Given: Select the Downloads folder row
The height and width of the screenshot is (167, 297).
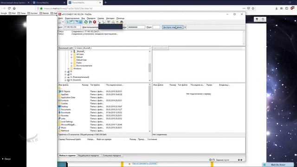Looking at the screenshot, I should click(103, 113).
